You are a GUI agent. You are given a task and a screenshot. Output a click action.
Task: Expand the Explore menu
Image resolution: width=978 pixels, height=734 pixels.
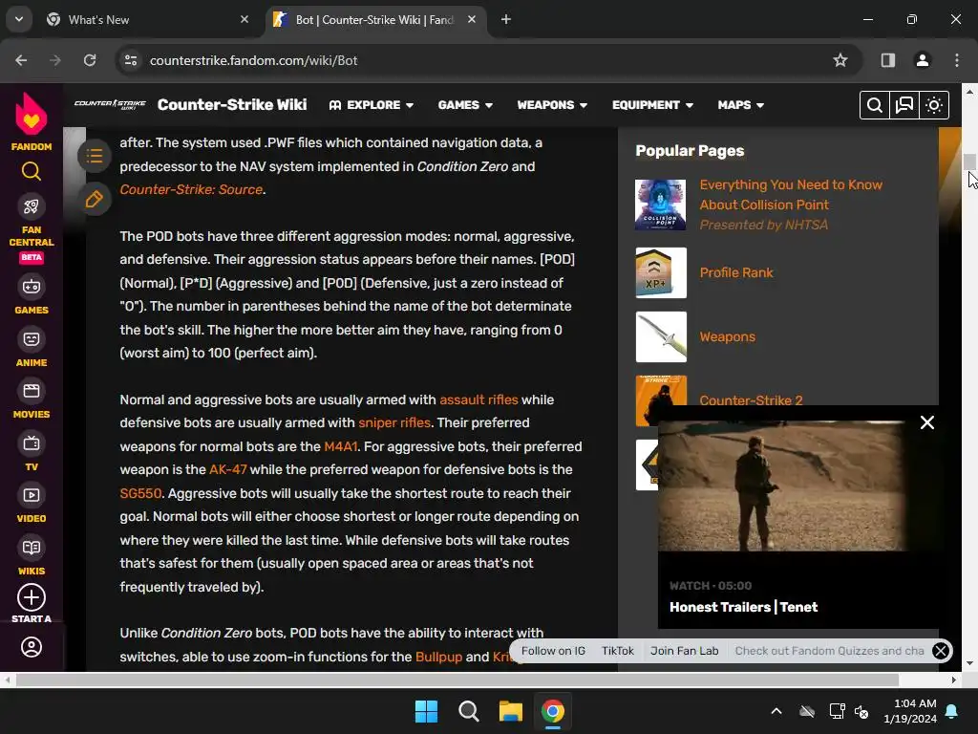pyautogui.click(x=372, y=105)
